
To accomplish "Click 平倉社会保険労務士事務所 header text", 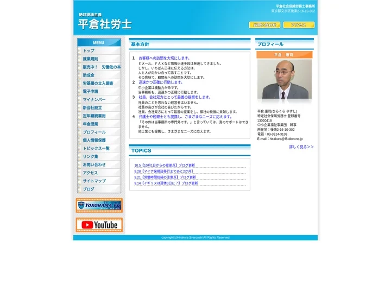I will [x=295, y=6].
